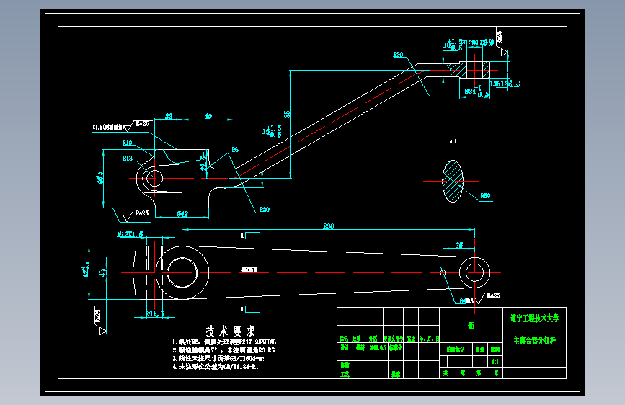625x405 pixels.
Task: Click the 15 +1.5/-0.5 tolerance dimension
Action: (272, 132)
